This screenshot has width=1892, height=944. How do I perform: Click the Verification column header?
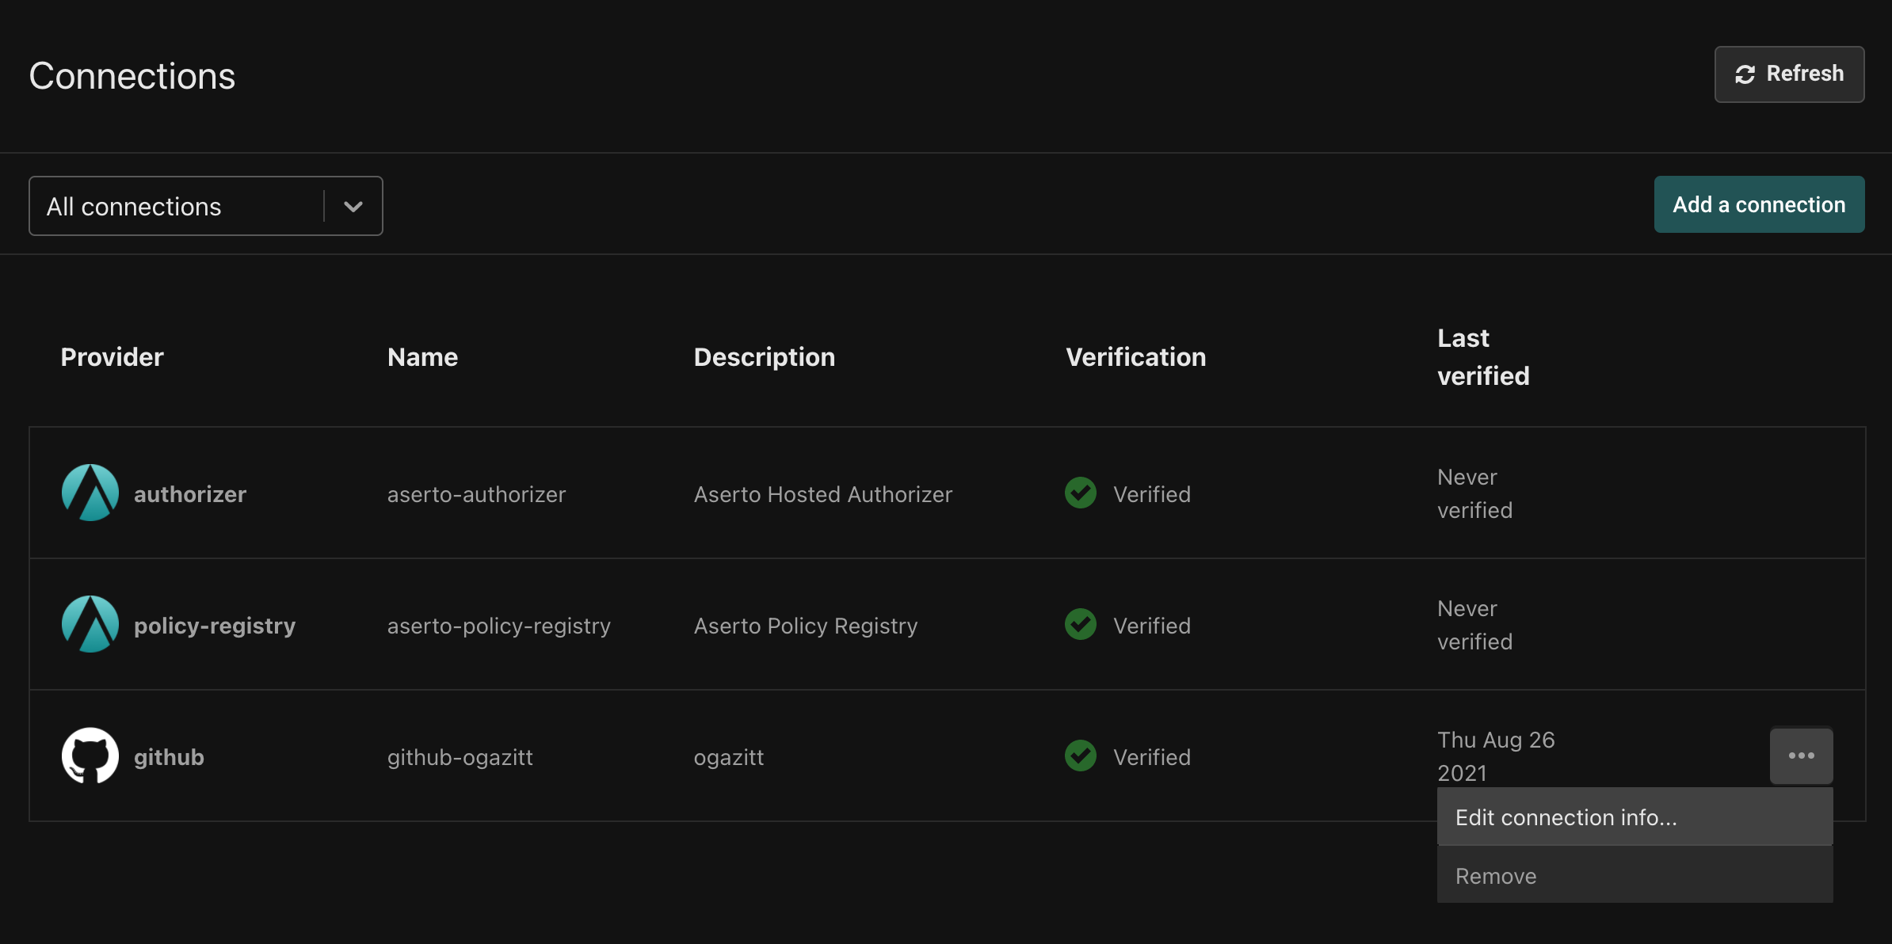click(x=1135, y=357)
